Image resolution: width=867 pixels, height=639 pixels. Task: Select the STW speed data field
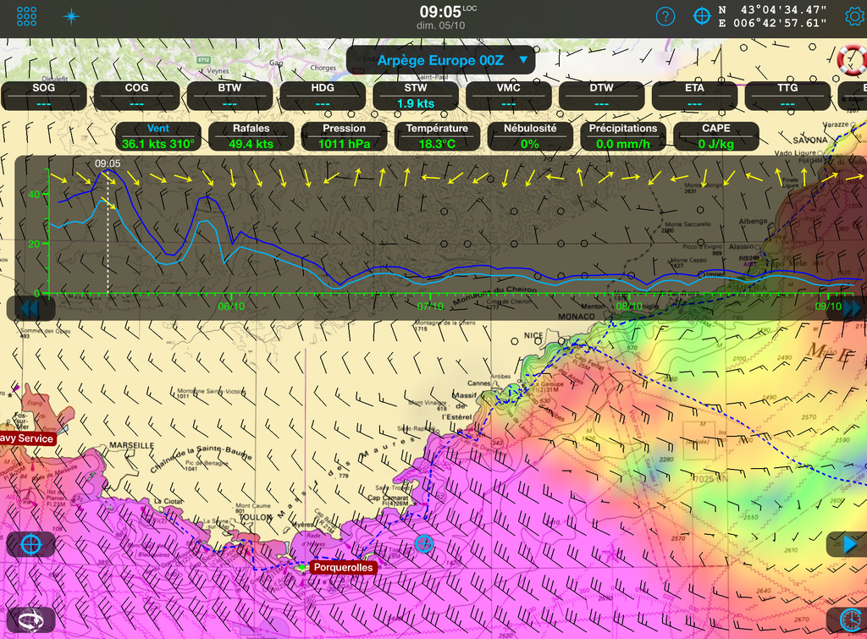click(416, 96)
